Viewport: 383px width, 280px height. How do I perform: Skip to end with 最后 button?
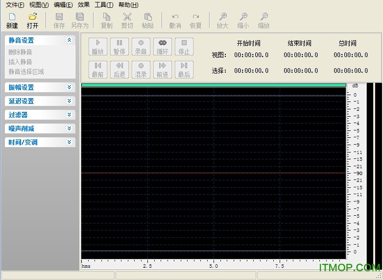[184, 69]
